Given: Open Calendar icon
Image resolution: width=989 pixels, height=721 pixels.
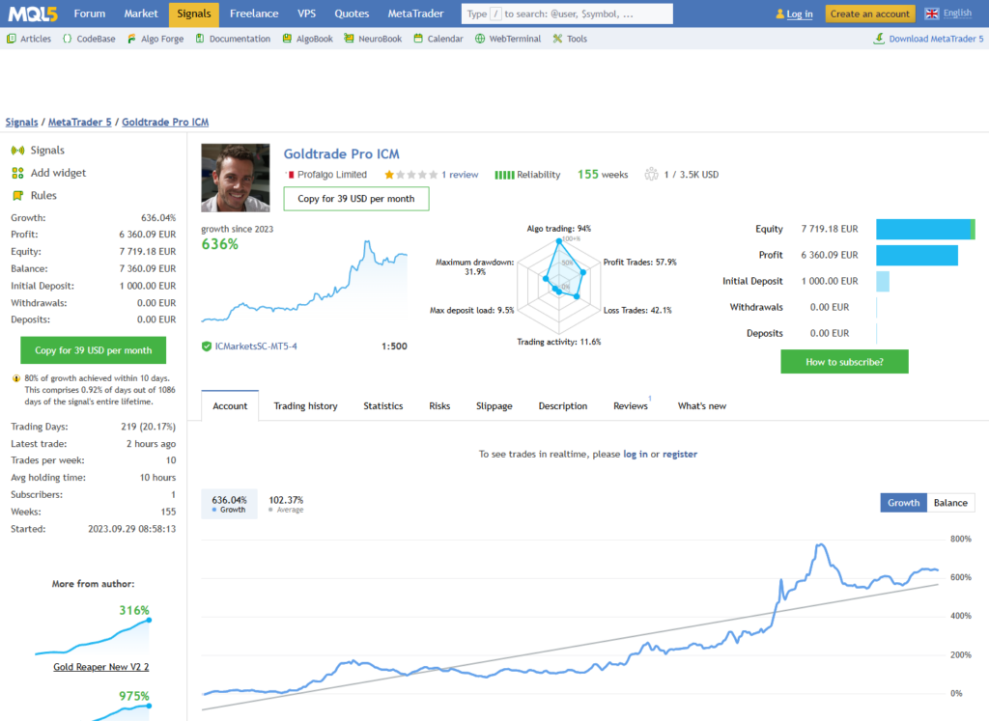Looking at the screenshot, I should click(418, 39).
